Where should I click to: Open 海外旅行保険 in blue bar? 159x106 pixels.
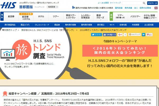(x=70, y=25)
